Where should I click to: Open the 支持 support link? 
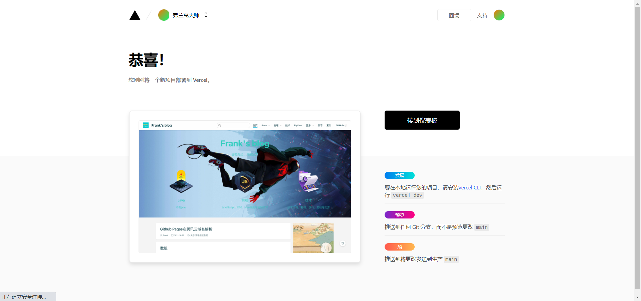pos(482,16)
